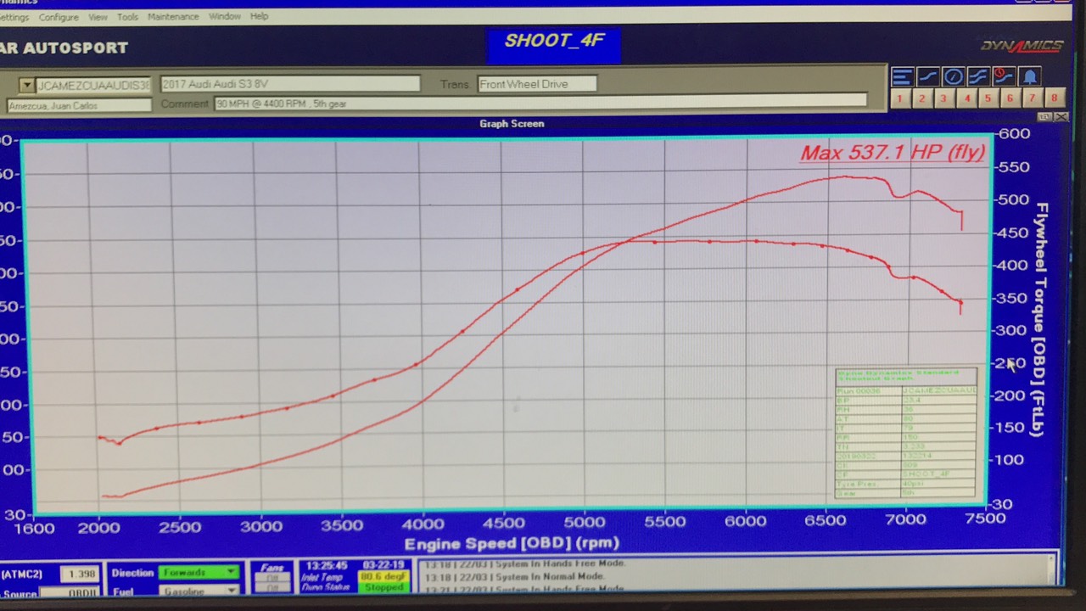Click the SHOOT_4F banner label
Viewport: 1086px width, 611px height.
[553, 45]
